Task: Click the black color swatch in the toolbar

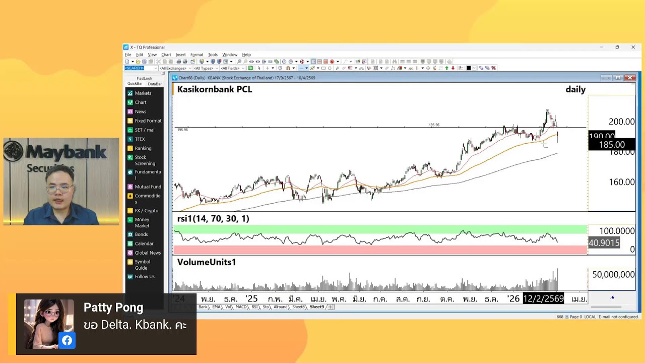Action: 469,68
